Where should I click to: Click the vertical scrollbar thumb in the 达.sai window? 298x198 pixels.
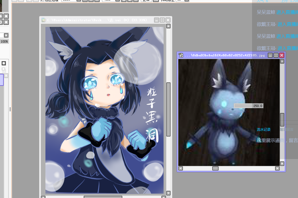click(168, 110)
